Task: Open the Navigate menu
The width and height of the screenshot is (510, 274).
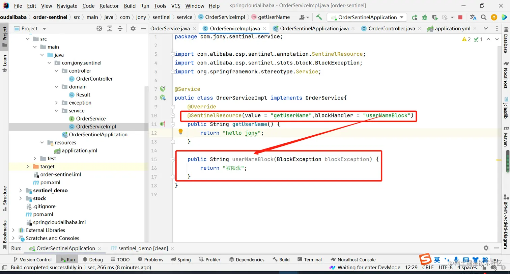Action: click(x=67, y=6)
